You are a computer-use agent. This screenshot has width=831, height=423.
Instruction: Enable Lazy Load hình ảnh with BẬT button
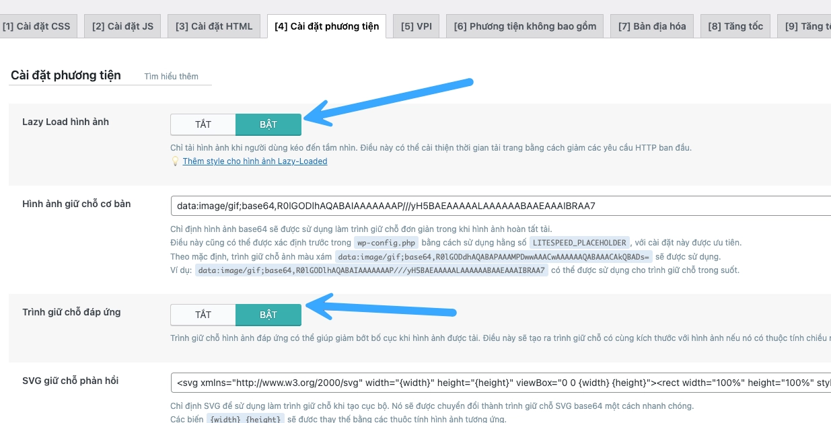point(268,124)
